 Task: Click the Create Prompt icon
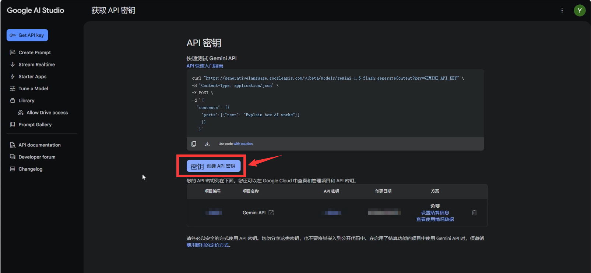click(13, 52)
